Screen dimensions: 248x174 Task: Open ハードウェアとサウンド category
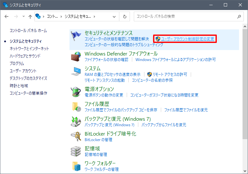pyautogui.click(x=25, y=56)
